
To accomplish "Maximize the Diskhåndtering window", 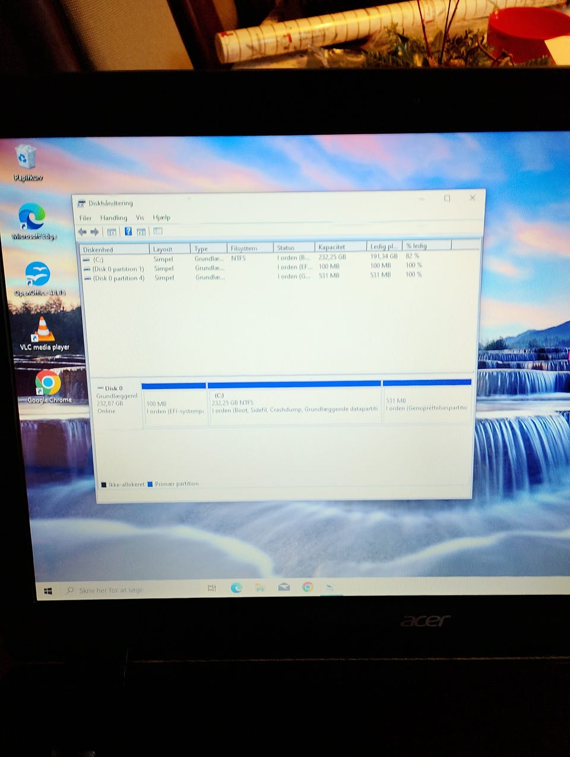I will [447, 198].
